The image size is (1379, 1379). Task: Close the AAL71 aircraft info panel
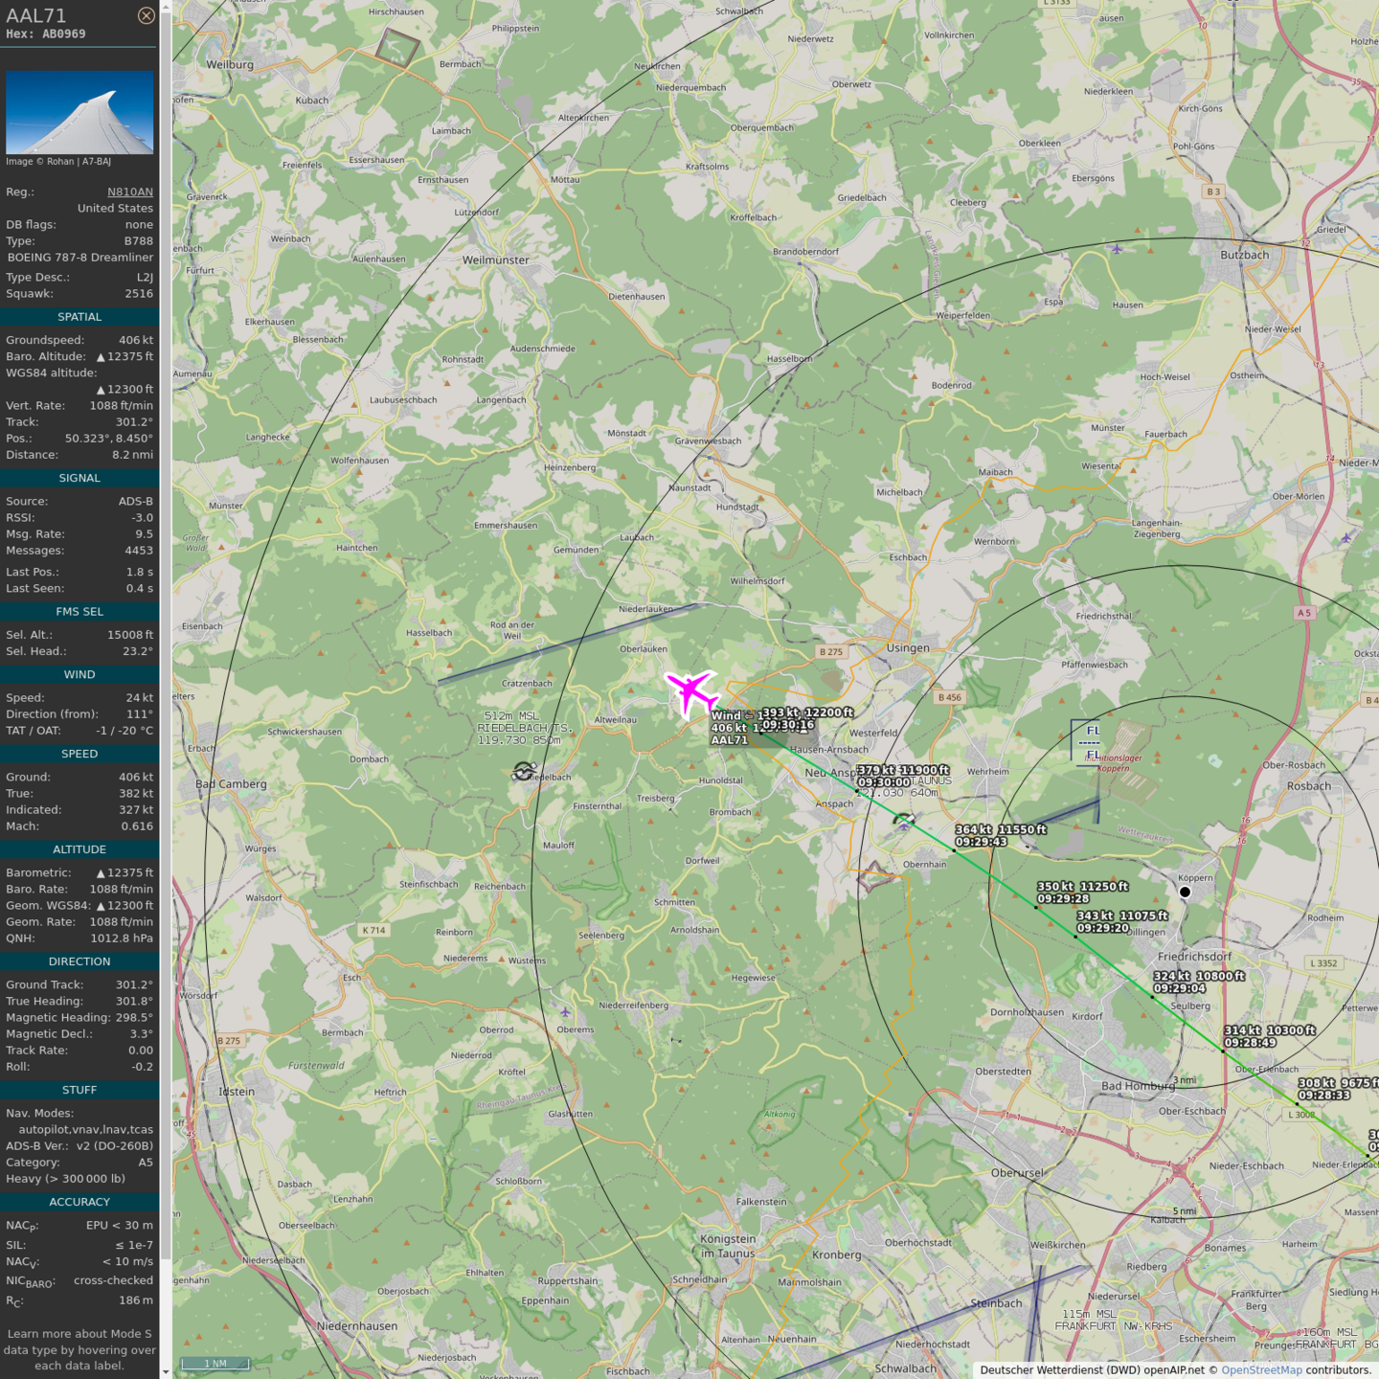click(146, 15)
